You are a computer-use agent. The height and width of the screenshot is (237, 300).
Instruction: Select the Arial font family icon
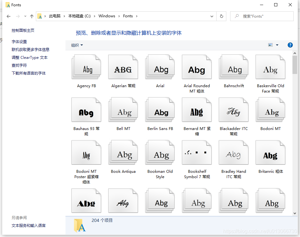(x=160, y=67)
